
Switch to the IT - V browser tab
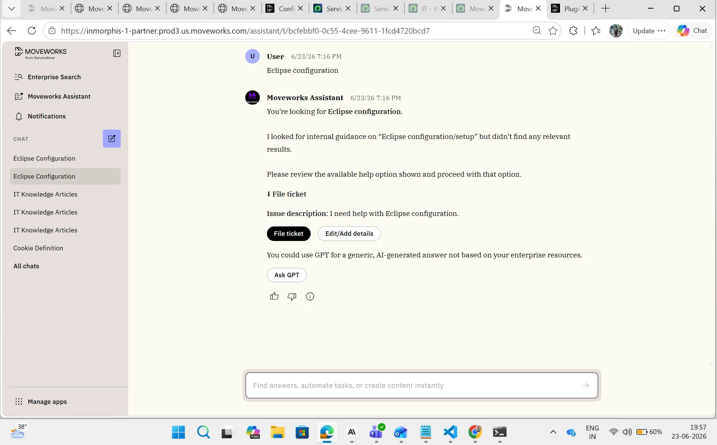pyautogui.click(x=428, y=9)
